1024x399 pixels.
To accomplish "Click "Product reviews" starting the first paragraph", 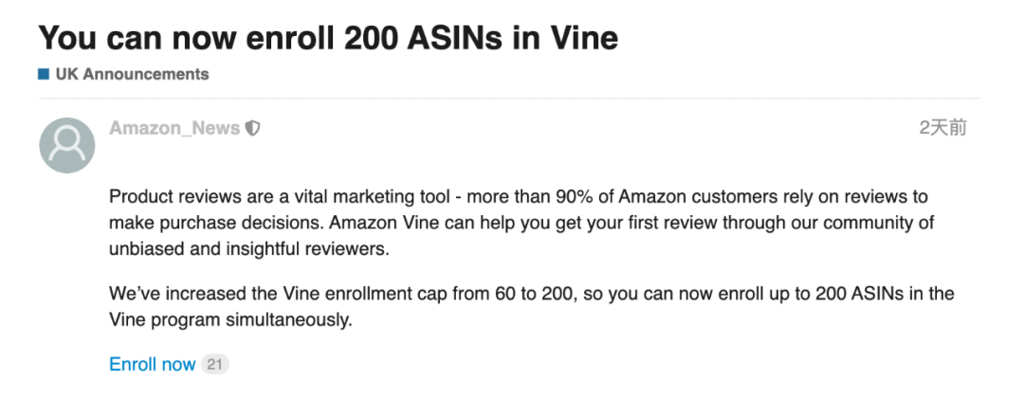I will point(170,198).
